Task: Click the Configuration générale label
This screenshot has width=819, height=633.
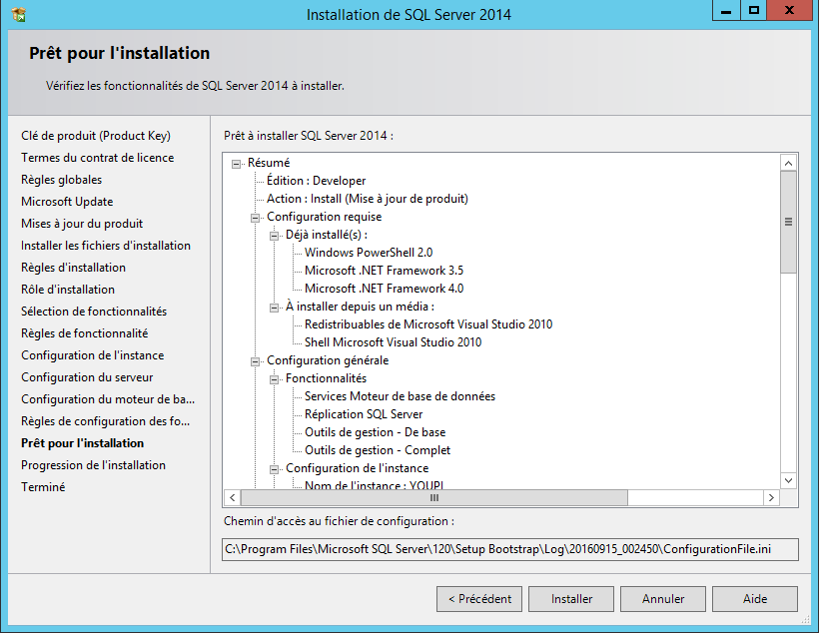Action: tap(328, 360)
